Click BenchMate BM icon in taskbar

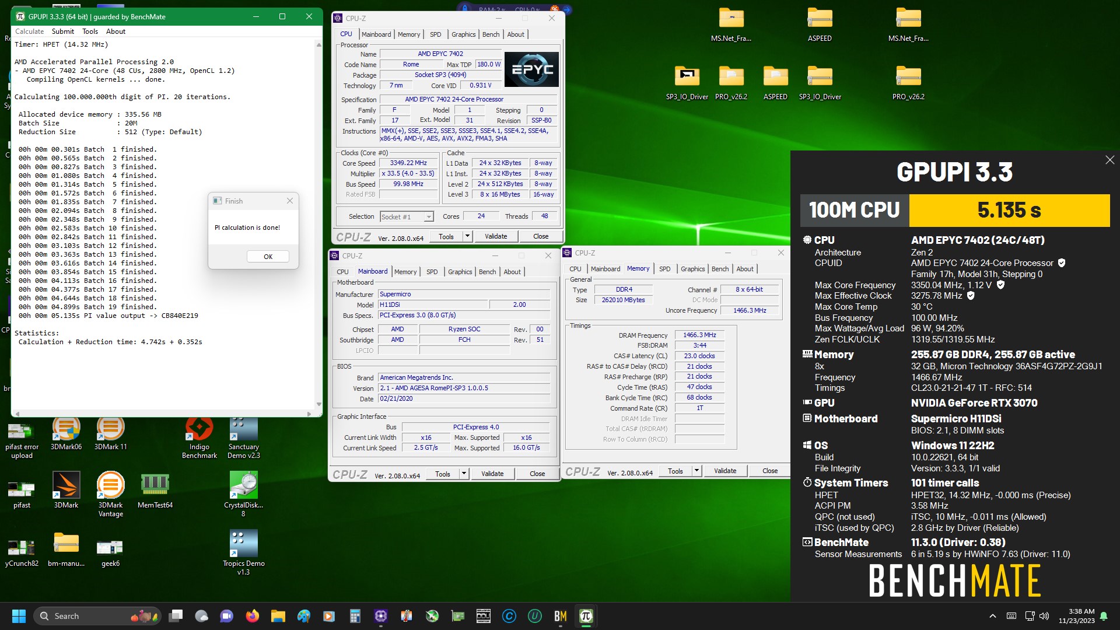point(560,616)
